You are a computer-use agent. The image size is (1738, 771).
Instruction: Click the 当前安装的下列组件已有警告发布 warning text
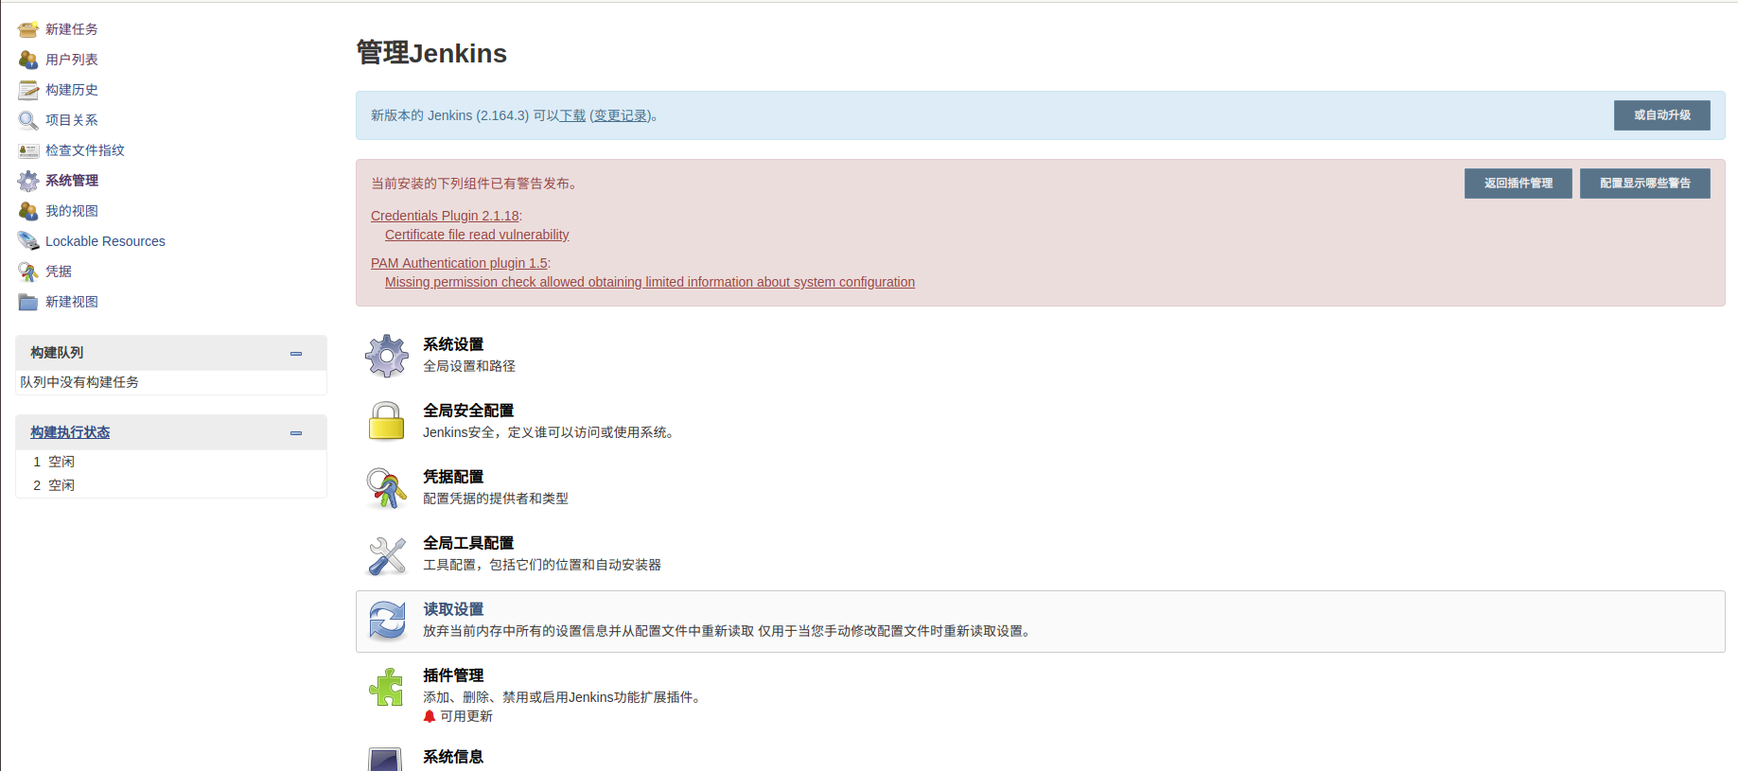pyautogui.click(x=474, y=184)
